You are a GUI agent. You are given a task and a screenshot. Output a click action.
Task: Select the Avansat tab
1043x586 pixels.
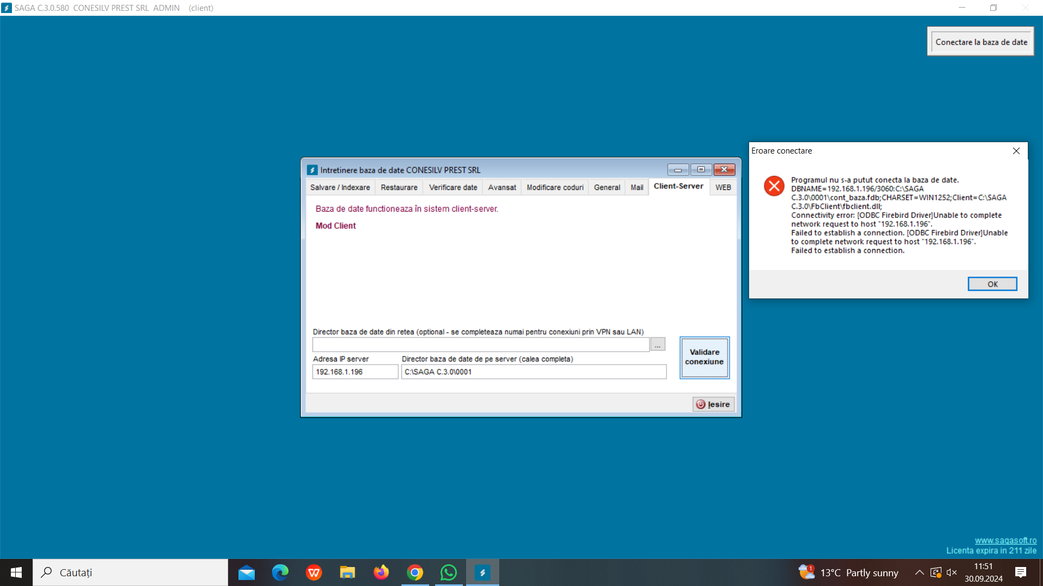(x=502, y=187)
